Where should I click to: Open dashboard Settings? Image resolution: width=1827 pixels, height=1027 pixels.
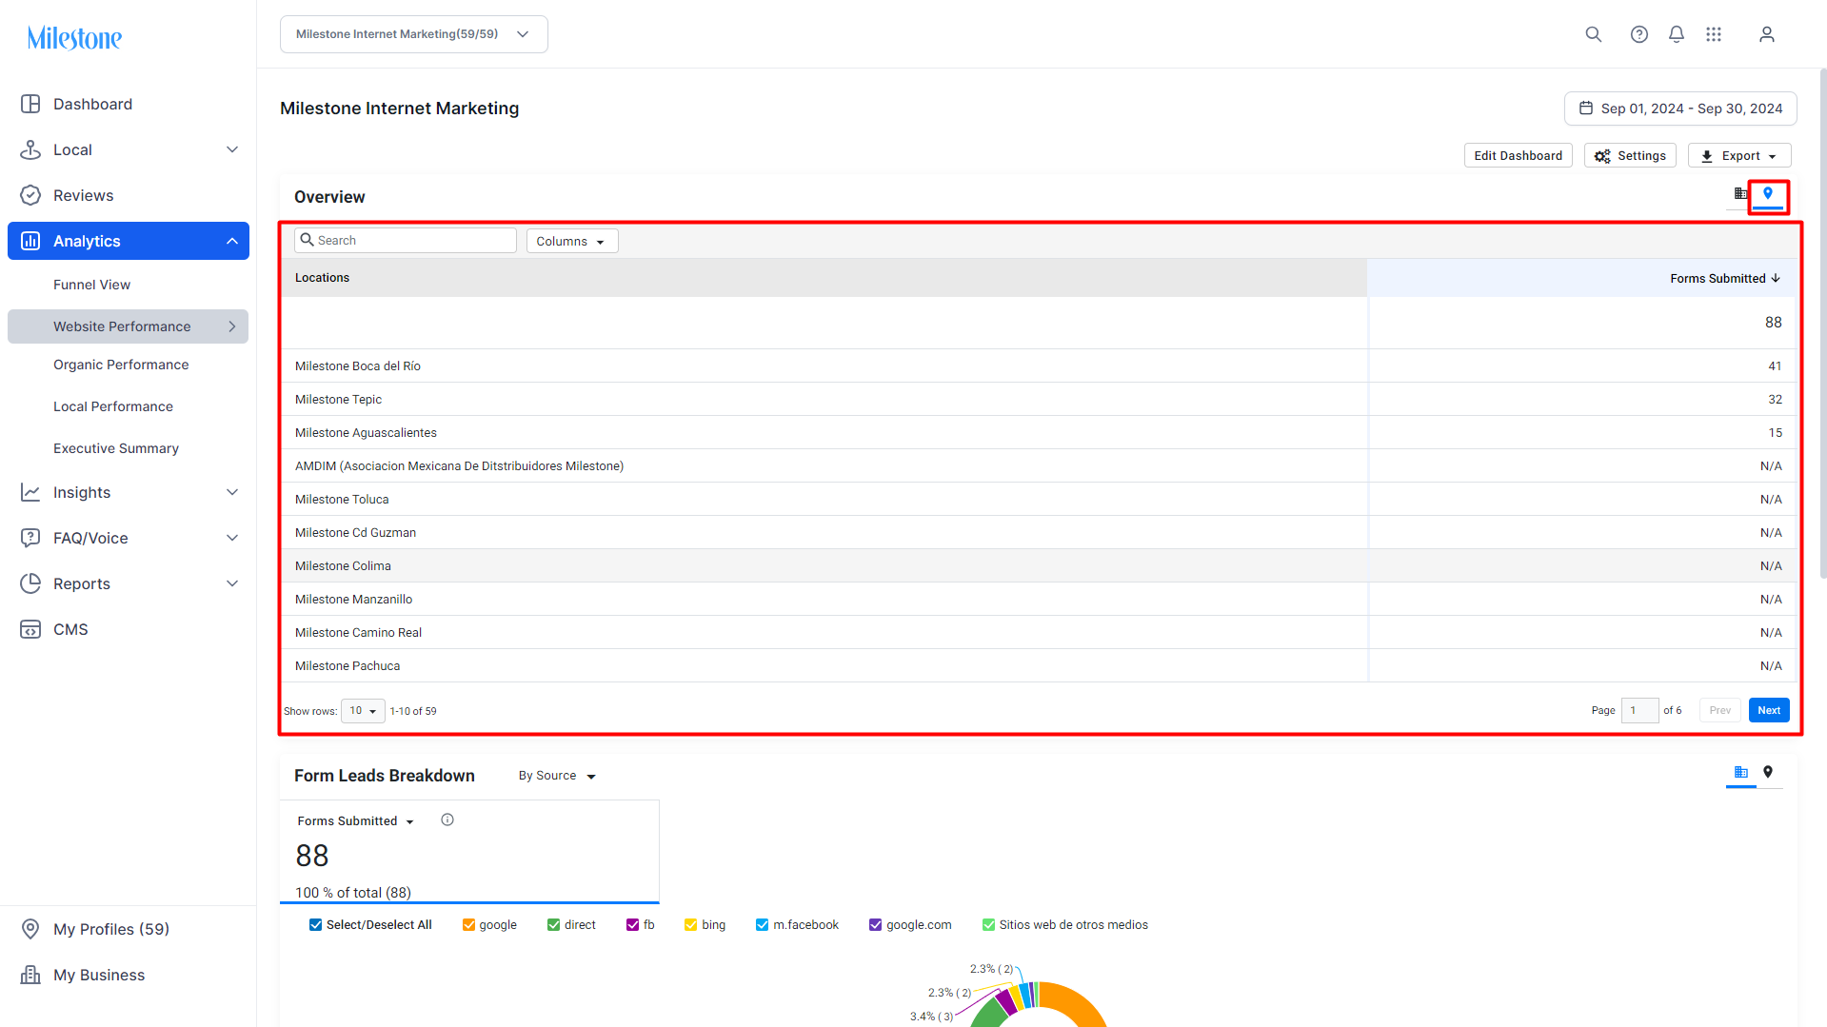click(x=1630, y=155)
